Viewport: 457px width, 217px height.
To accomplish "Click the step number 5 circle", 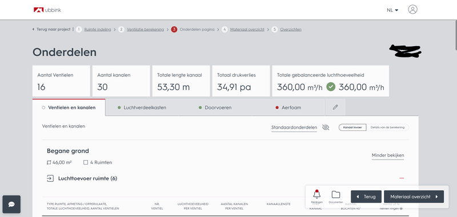I will (275, 30).
